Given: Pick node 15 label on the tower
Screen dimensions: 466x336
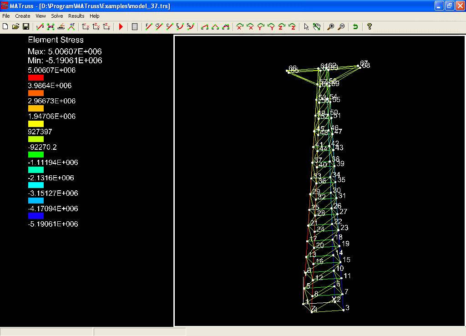Looking at the screenshot, I should click(346, 260).
